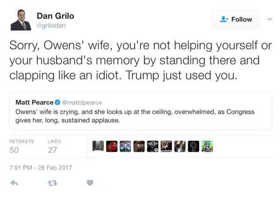Click the retweet icon below the tweet
Screen dimensions: 280x197
click(53, 183)
